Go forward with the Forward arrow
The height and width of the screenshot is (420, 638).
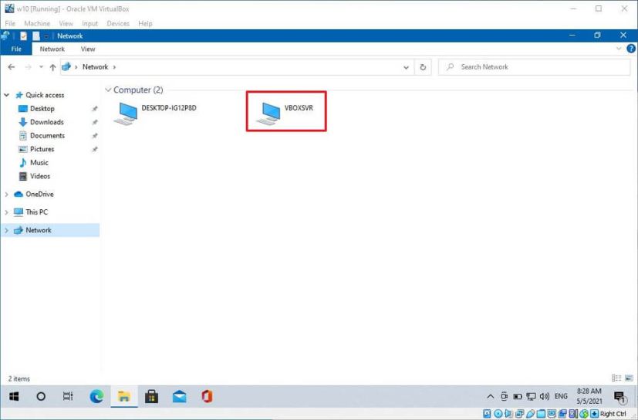click(28, 67)
